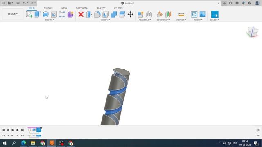Expand the INSPECT menu
This screenshot has width=262, height=147.
(181, 20)
